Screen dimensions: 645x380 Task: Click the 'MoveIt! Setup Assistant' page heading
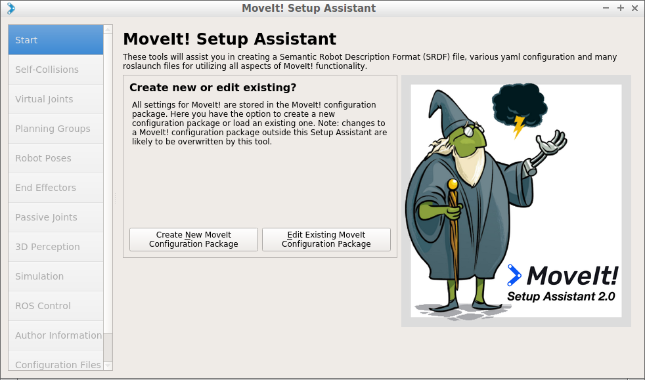click(229, 39)
